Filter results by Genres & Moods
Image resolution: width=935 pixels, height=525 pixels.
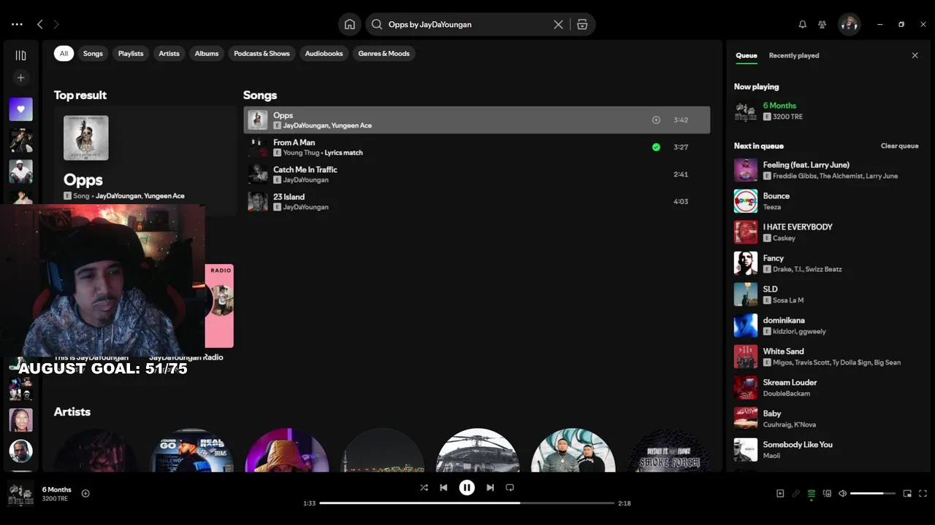coord(383,53)
